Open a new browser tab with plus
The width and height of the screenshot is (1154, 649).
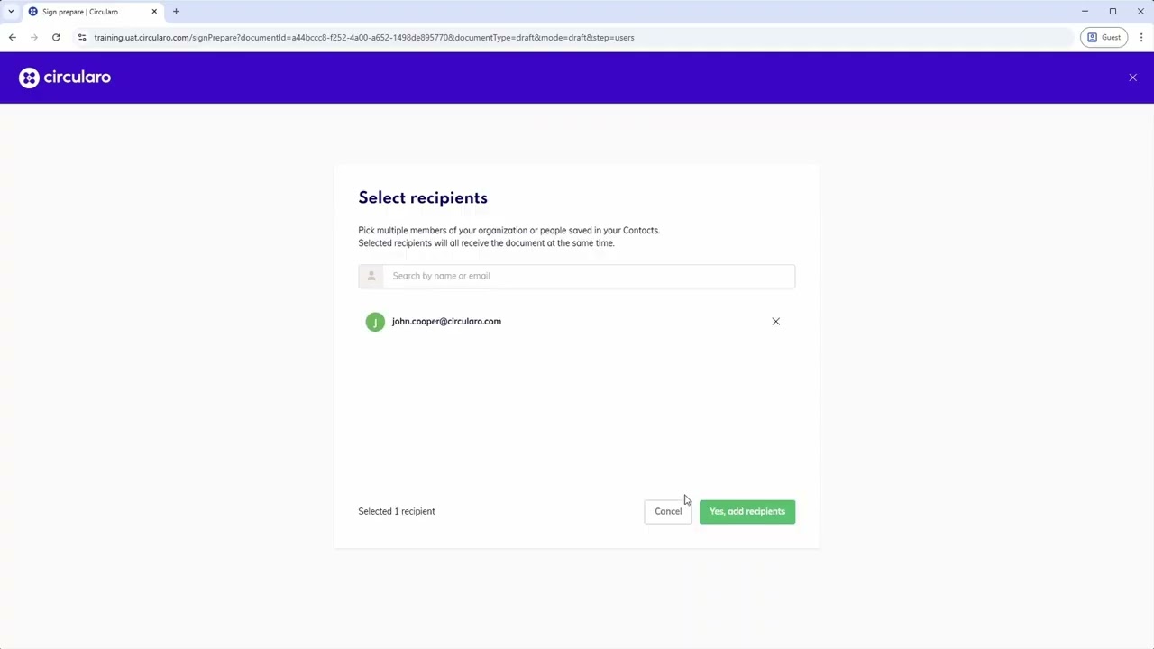click(x=176, y=12)
